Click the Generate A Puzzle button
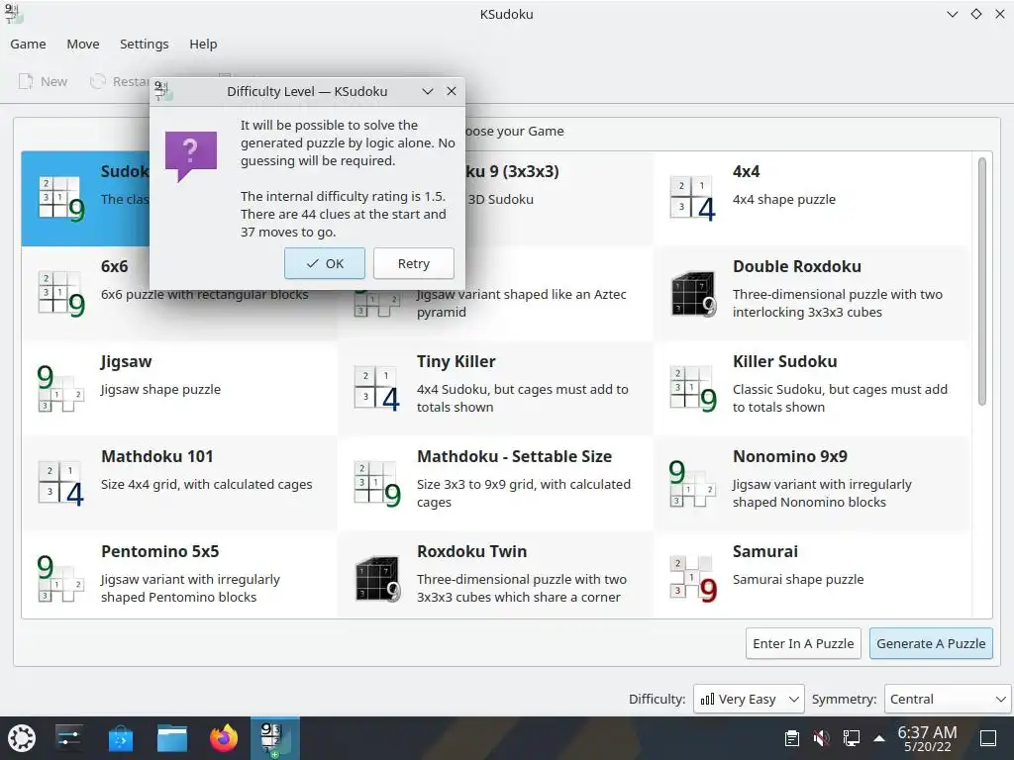 tap(931, 643)
